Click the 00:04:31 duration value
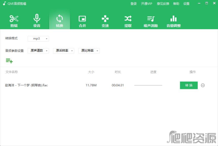This screenshot has height=146, width=218. coord(118,85)
